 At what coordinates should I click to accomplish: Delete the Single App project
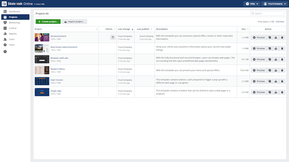click(282, 92)
